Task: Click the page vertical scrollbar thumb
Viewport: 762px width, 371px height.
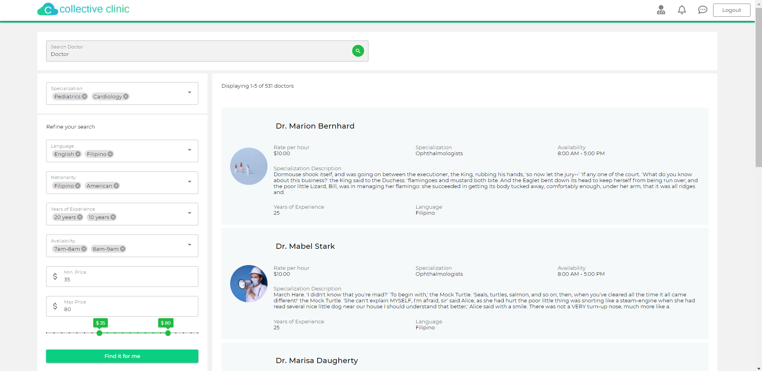Action: coord(758,87)
